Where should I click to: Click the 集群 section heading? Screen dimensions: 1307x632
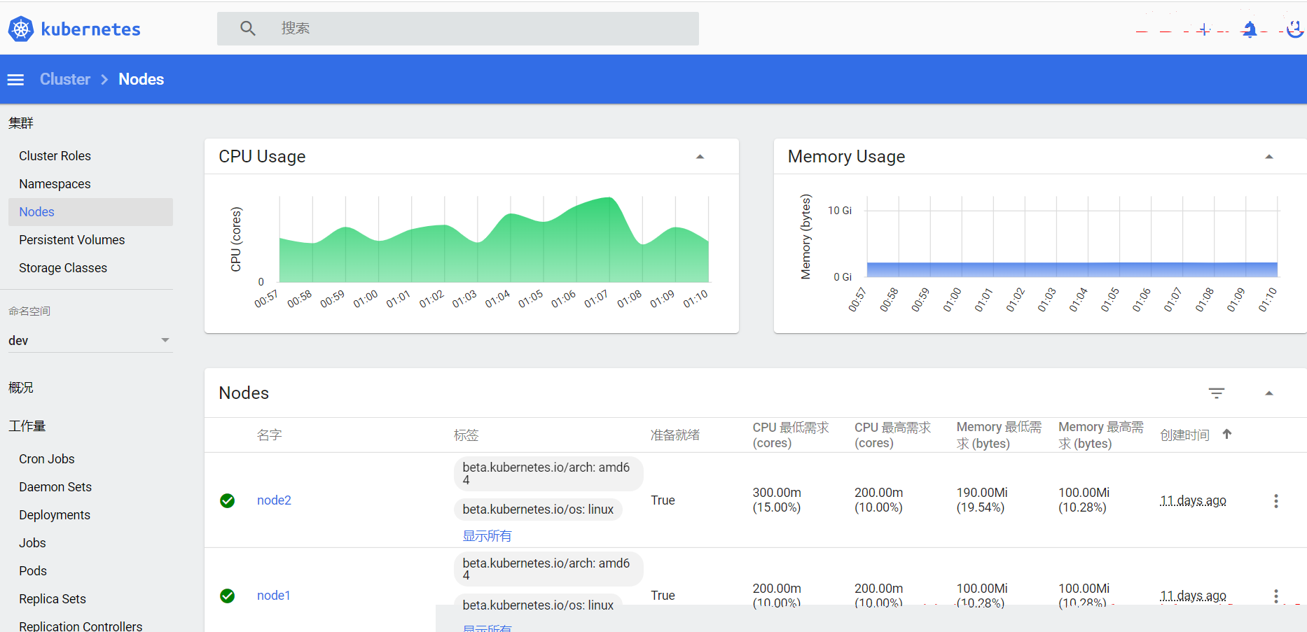pos(21,123)
